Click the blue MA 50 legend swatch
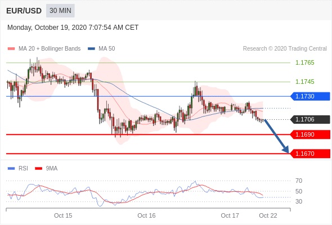The width and height of the screenshot is (332, 225). click(x=91, y=49)
